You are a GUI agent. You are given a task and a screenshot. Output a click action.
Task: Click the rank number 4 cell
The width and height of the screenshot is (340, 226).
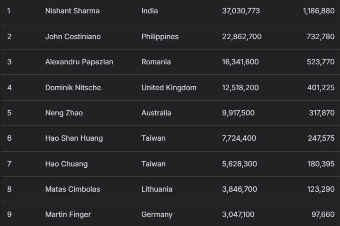[9, 88]
